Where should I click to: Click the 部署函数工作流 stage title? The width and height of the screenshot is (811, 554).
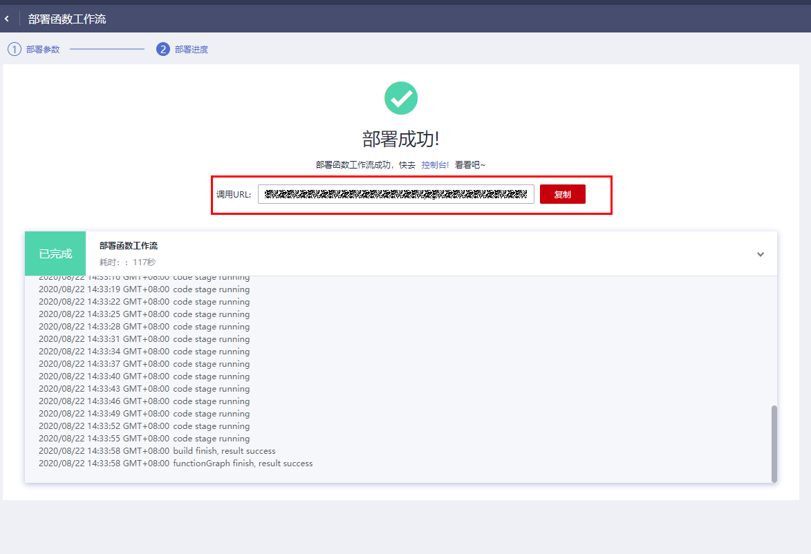[x=129, y=246]
